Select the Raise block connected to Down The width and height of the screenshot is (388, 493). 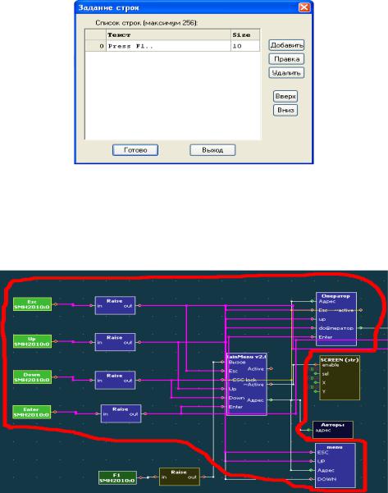pyautogui.click(x=115, y=380)
